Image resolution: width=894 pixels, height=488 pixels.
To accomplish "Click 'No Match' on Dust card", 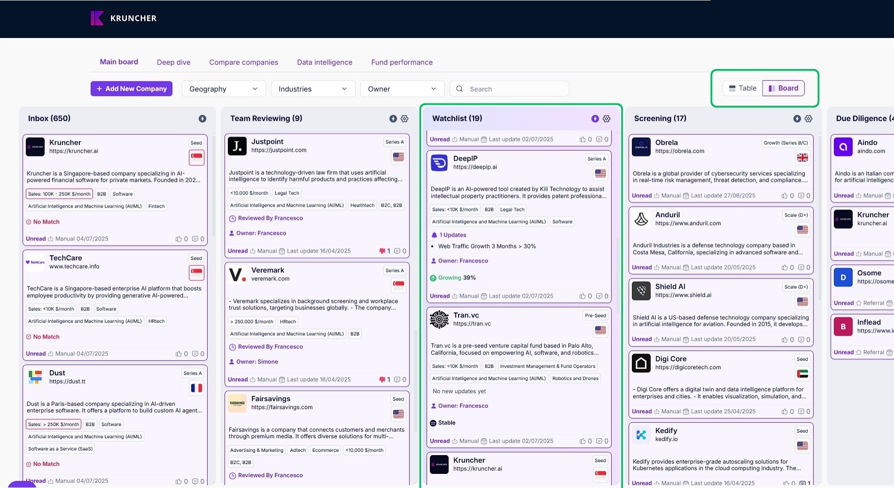I will pyautogui.click(x=43, y=465).
